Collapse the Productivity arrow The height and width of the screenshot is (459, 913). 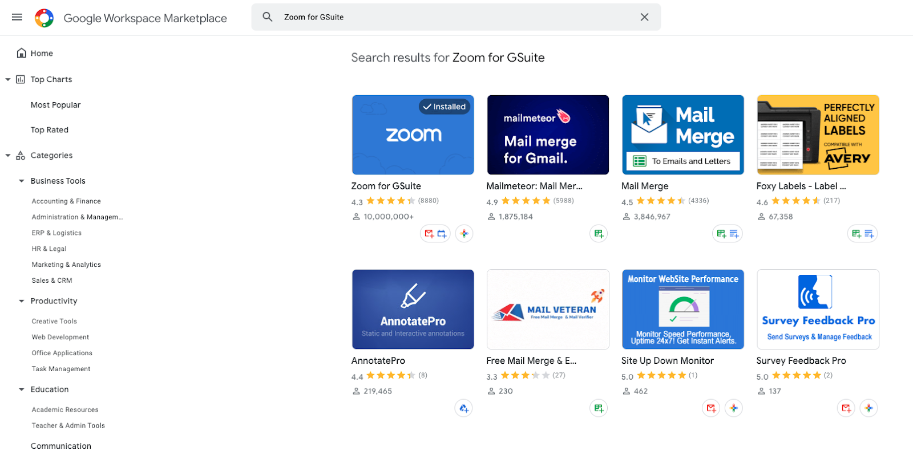click(22, 301)
